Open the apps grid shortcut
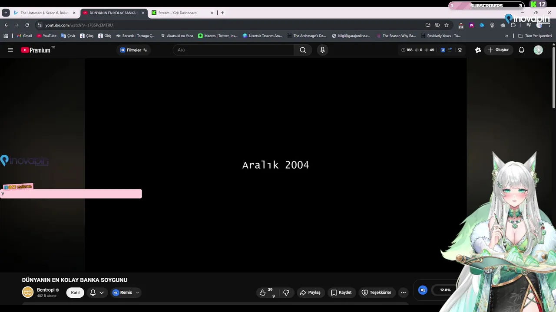The height and width of the screenshot is (312, 556). point(6,36)
